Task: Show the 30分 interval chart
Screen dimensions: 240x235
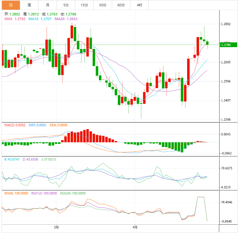Action: [x=102, y=5]
